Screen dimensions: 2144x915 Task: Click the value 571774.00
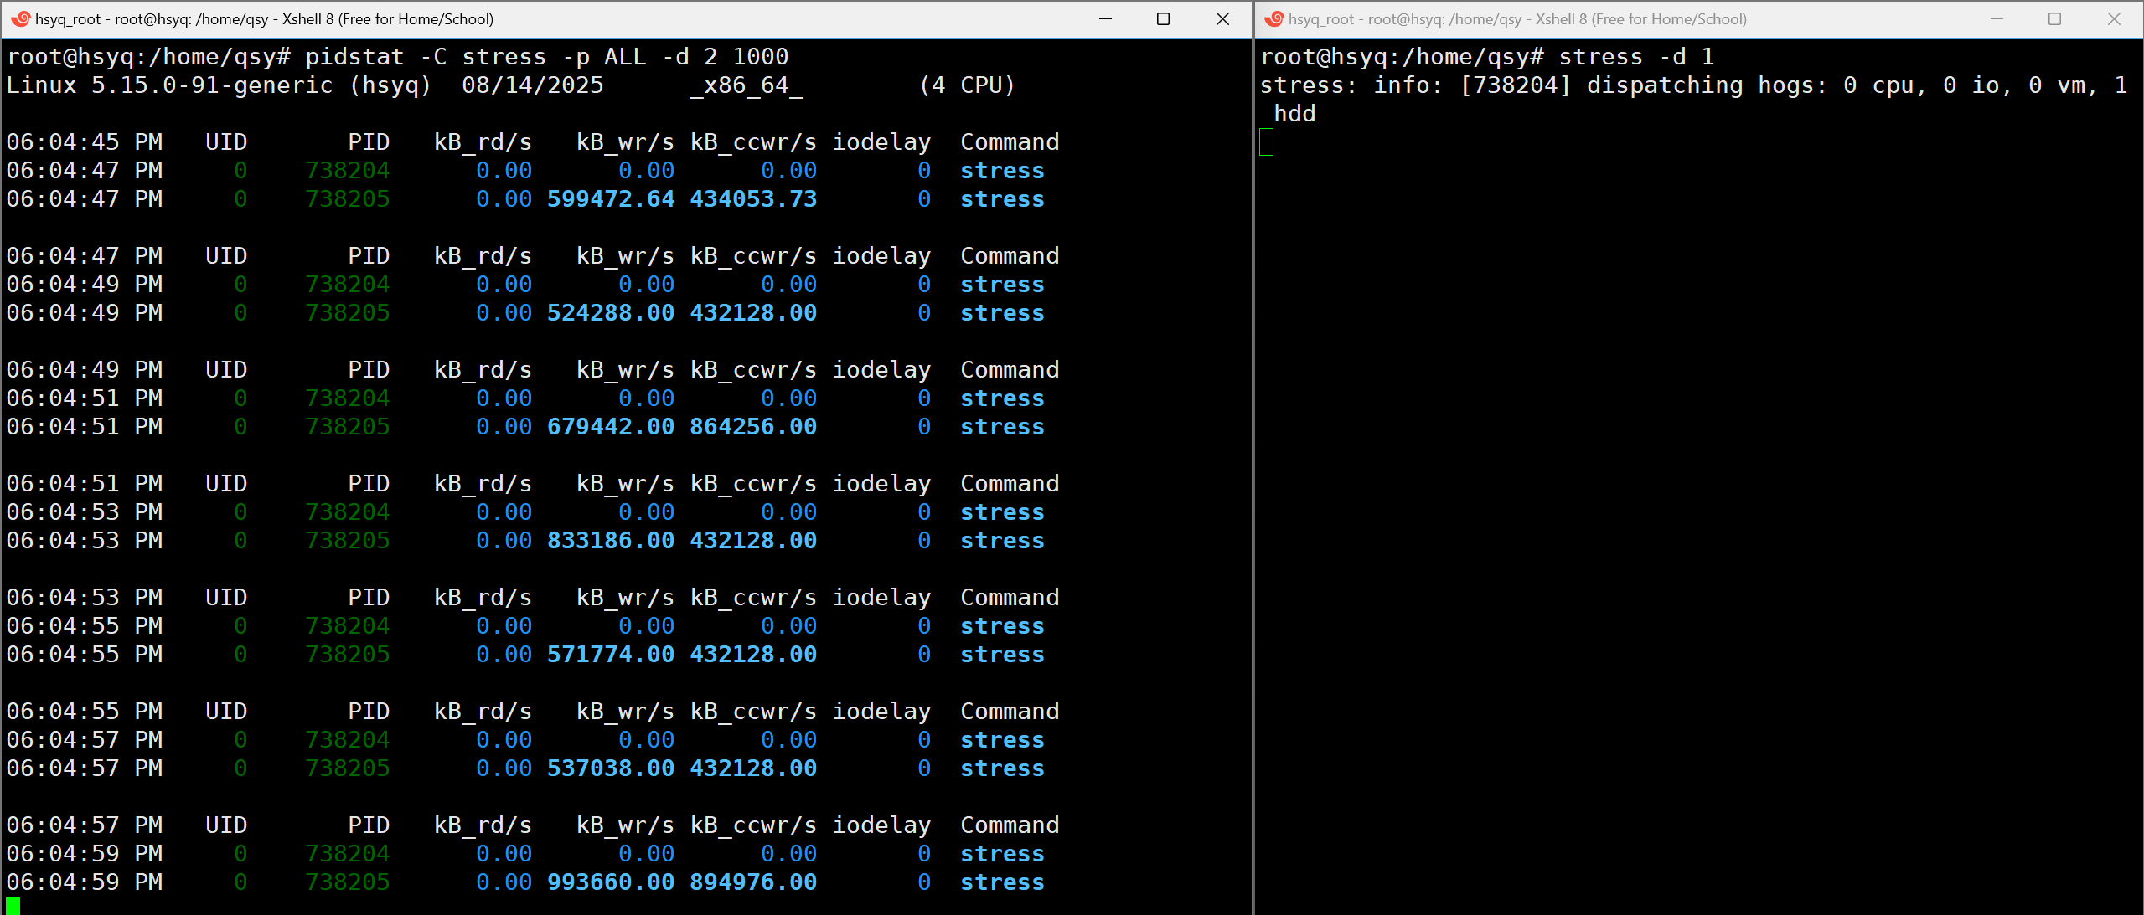[611, 655]
